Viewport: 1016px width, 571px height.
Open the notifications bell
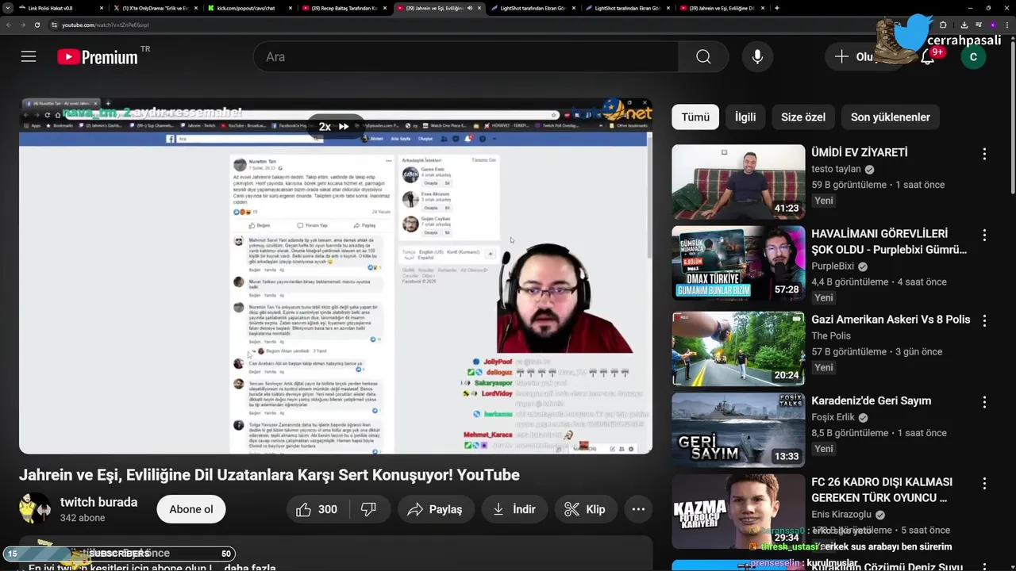click(927, 56)
